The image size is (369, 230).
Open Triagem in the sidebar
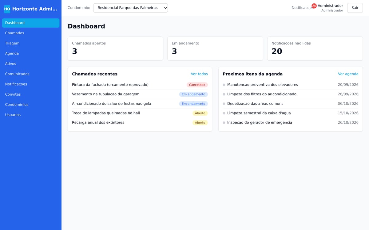click(31, 43)
